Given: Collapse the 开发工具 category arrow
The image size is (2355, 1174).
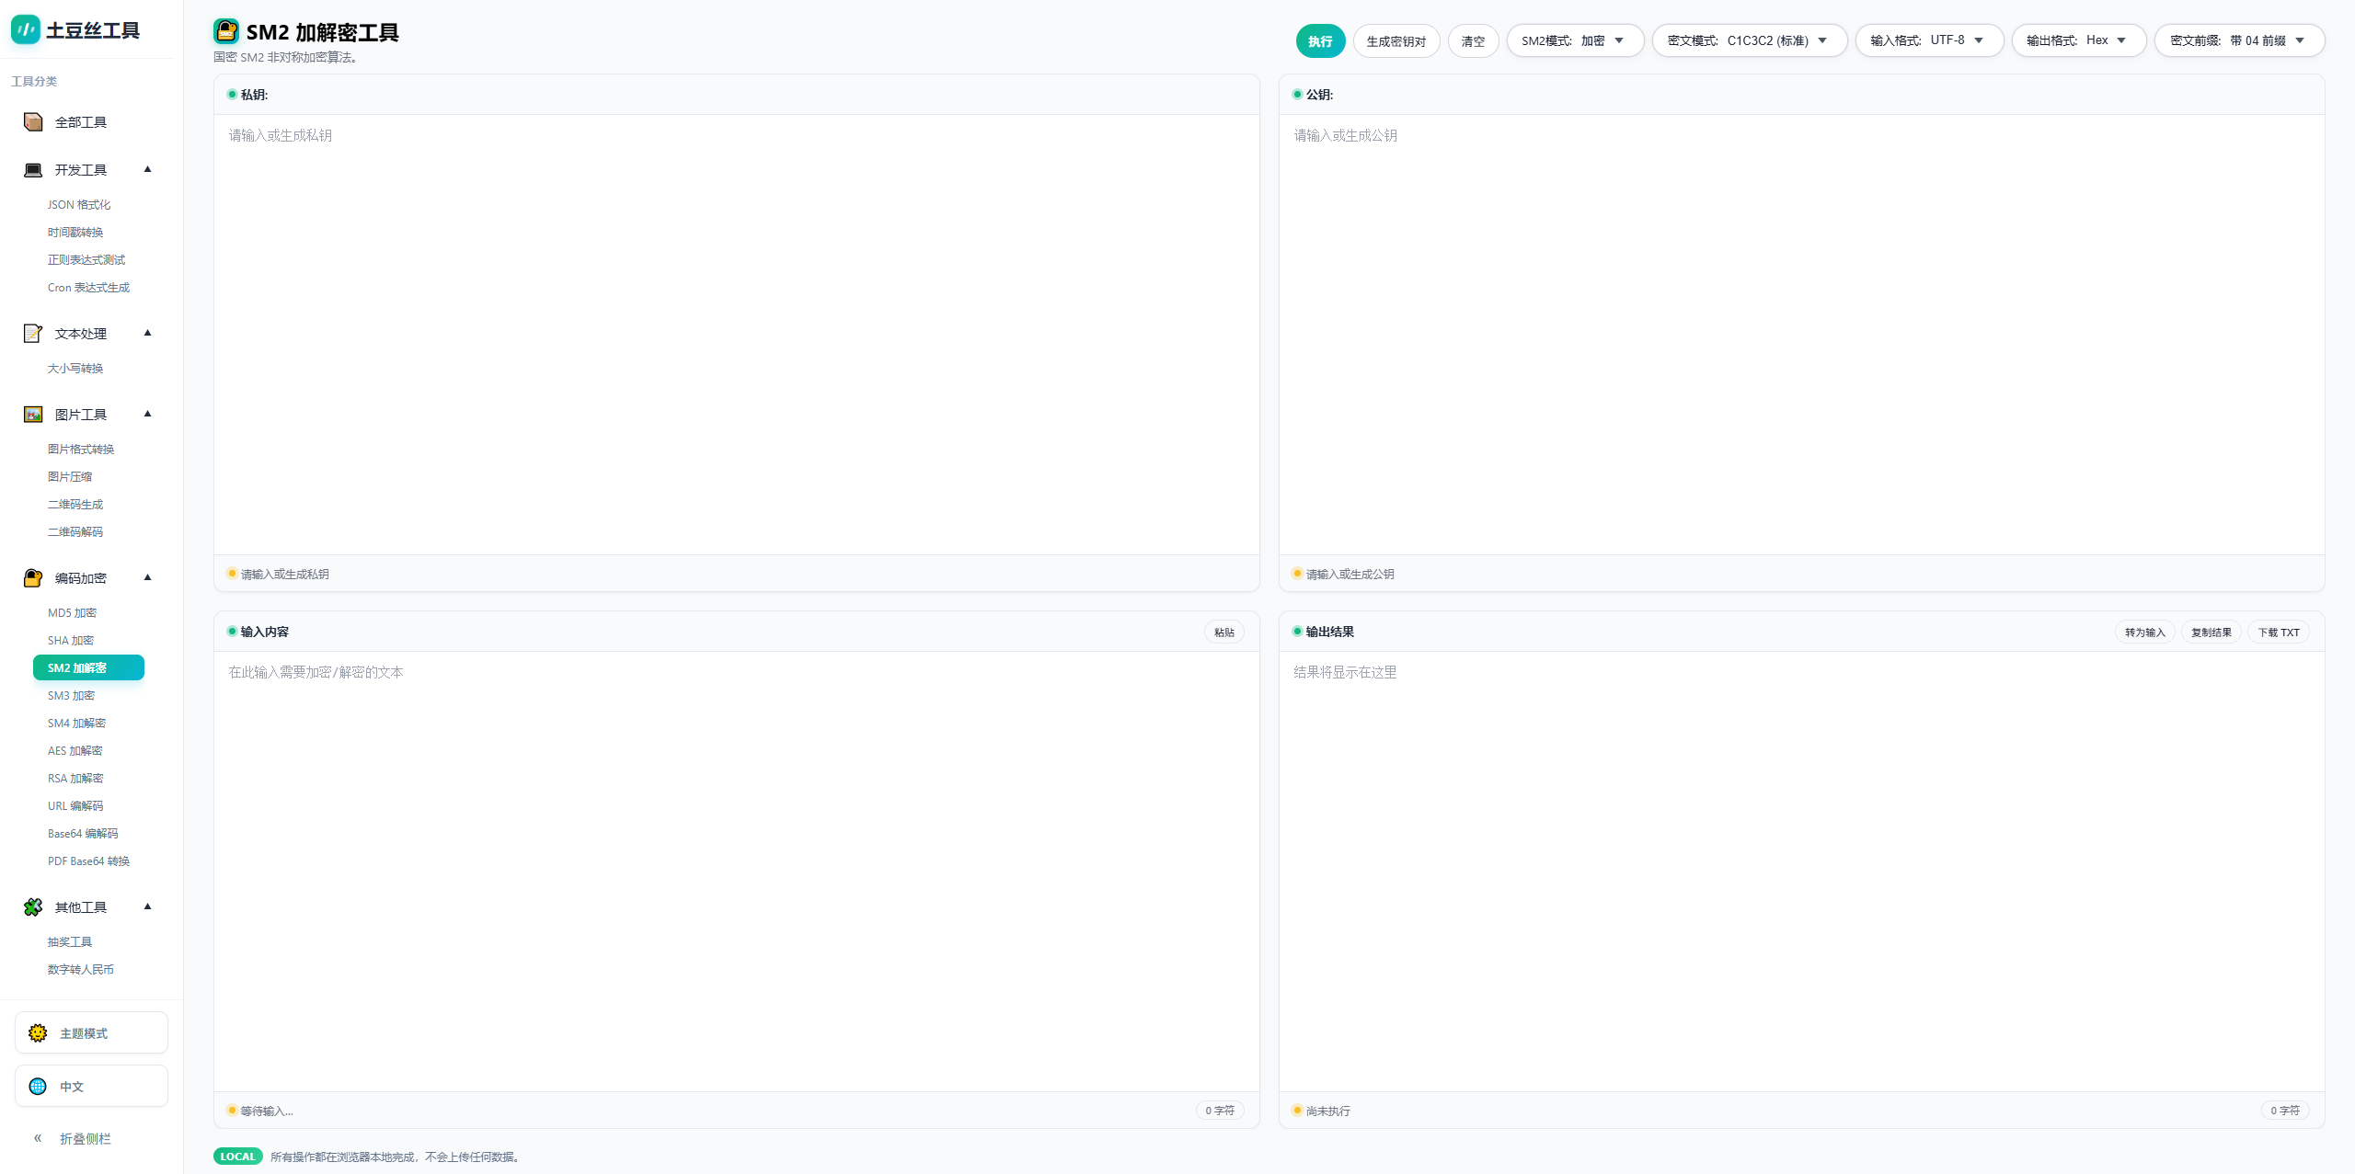Looking at the screenshot, I should (147, 169).
